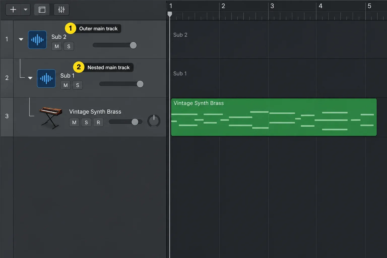
Task: Mute the Vintage Synth Brass track
Action: 74,122
